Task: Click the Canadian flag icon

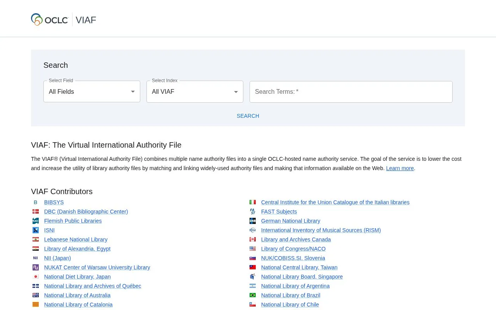Action: click(253, 239)
